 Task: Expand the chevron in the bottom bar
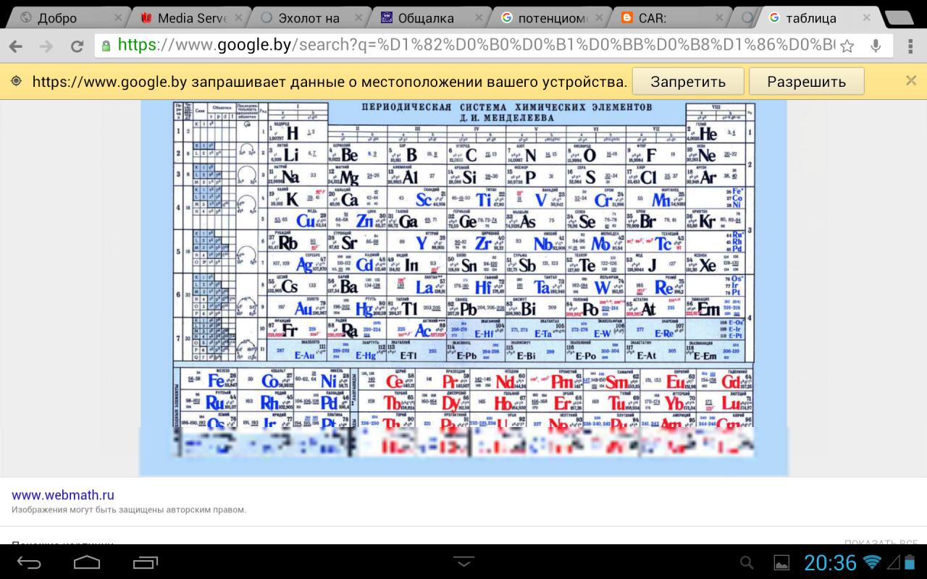pyautogui.click(x=463, y=562)
